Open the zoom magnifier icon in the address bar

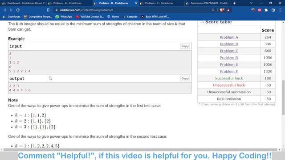(213, 10)
